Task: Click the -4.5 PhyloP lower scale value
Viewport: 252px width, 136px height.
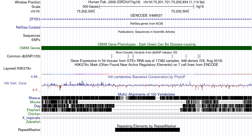Action: [x=34, y=90]
